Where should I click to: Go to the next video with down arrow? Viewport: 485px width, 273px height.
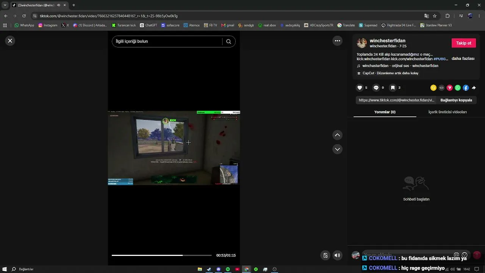(x=337, y=149)
